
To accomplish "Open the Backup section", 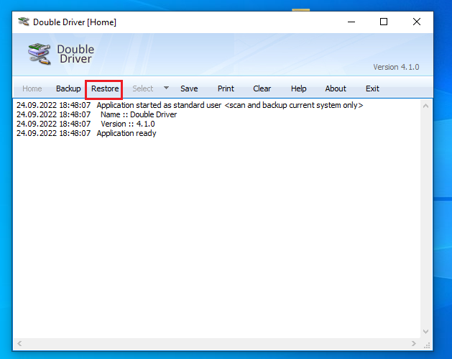I will coord(68,88).
